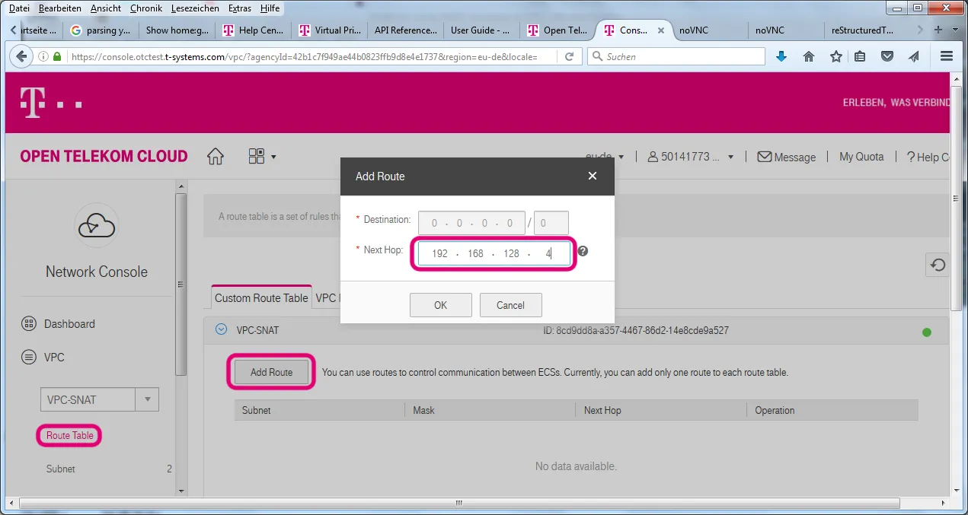Open the bookmarks list icon

(x=860, y=56)
